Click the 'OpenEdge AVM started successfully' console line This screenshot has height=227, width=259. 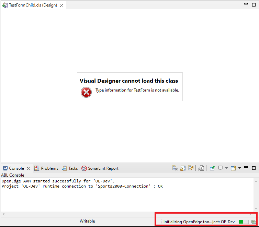pyautogui.click(x=58, y=181)
